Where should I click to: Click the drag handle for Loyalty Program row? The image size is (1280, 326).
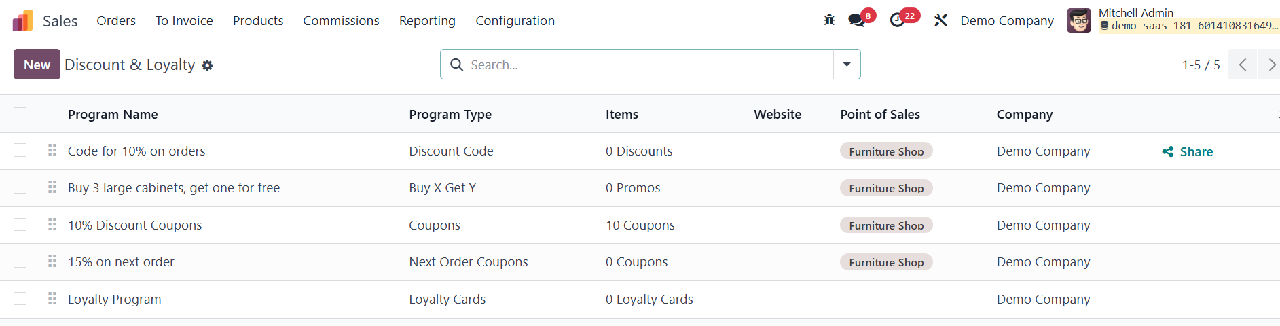pyautogui.click(x=52, y=299)
